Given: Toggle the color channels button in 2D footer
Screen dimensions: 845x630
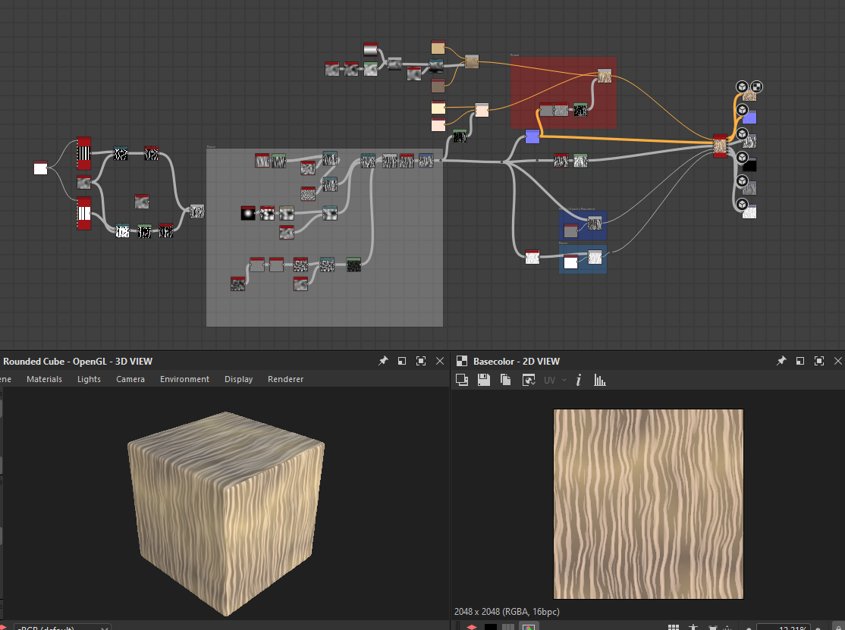Looking at the screenshot, I should click(528, 627).
